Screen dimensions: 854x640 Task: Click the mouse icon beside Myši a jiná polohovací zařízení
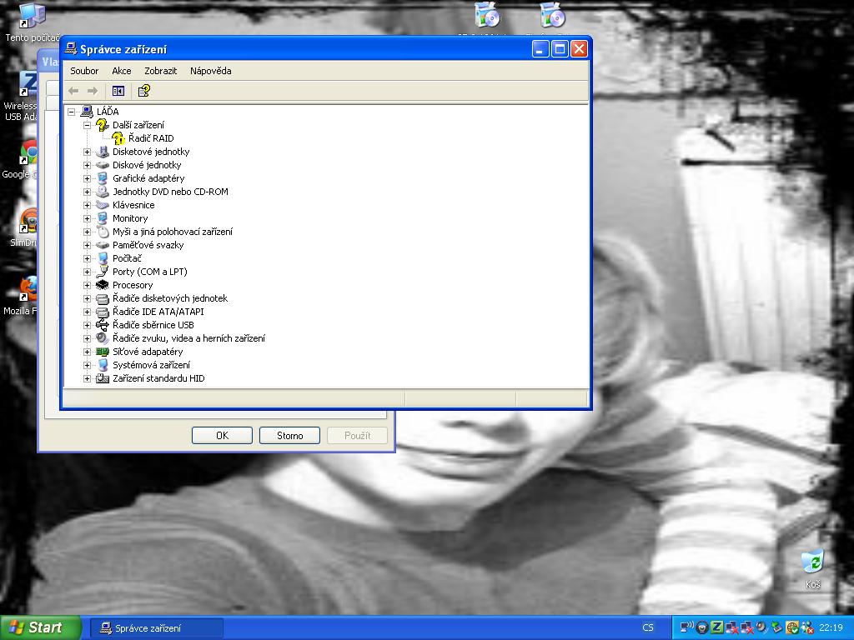[103, 232]
